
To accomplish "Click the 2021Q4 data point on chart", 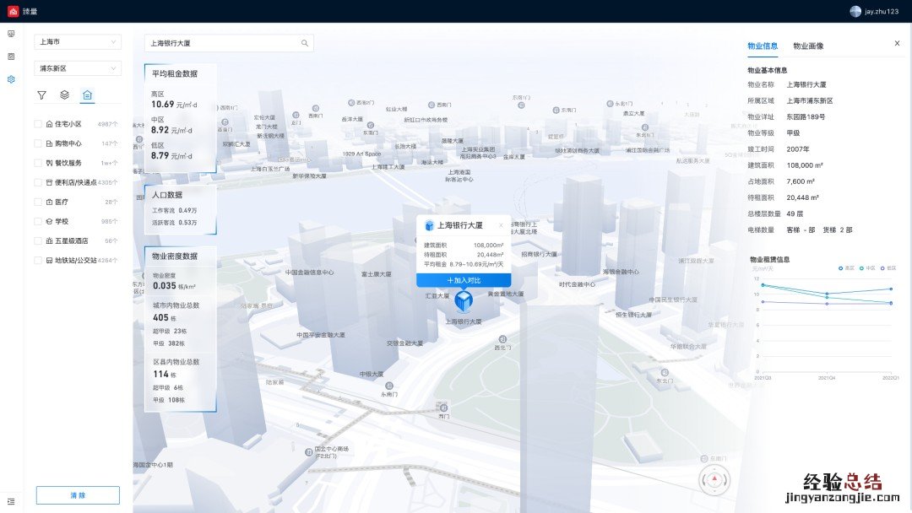I will (x=827, y=294).
